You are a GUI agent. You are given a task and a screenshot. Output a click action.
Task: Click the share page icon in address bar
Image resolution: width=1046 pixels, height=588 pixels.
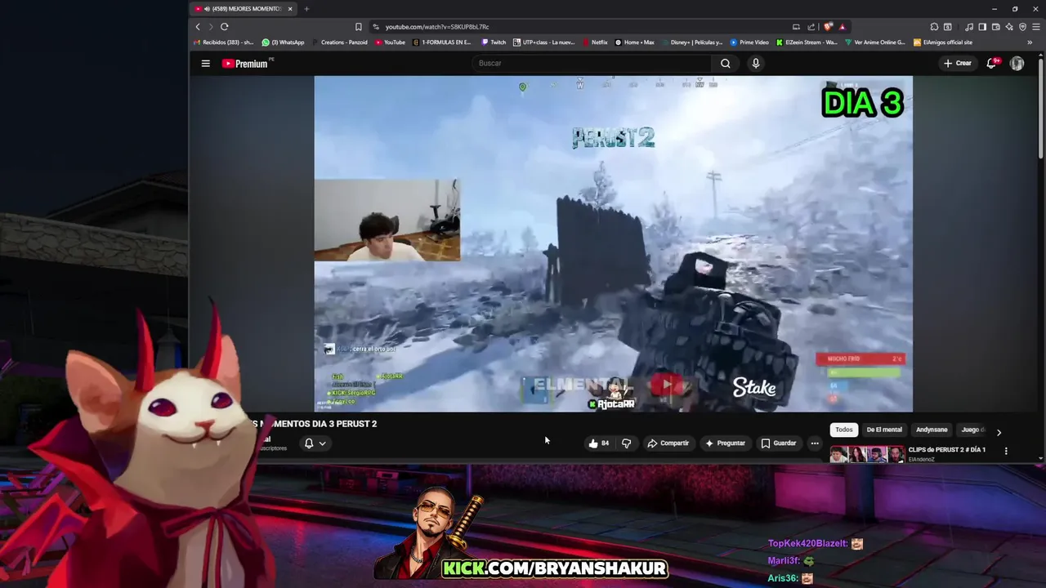tap(811, 27)
